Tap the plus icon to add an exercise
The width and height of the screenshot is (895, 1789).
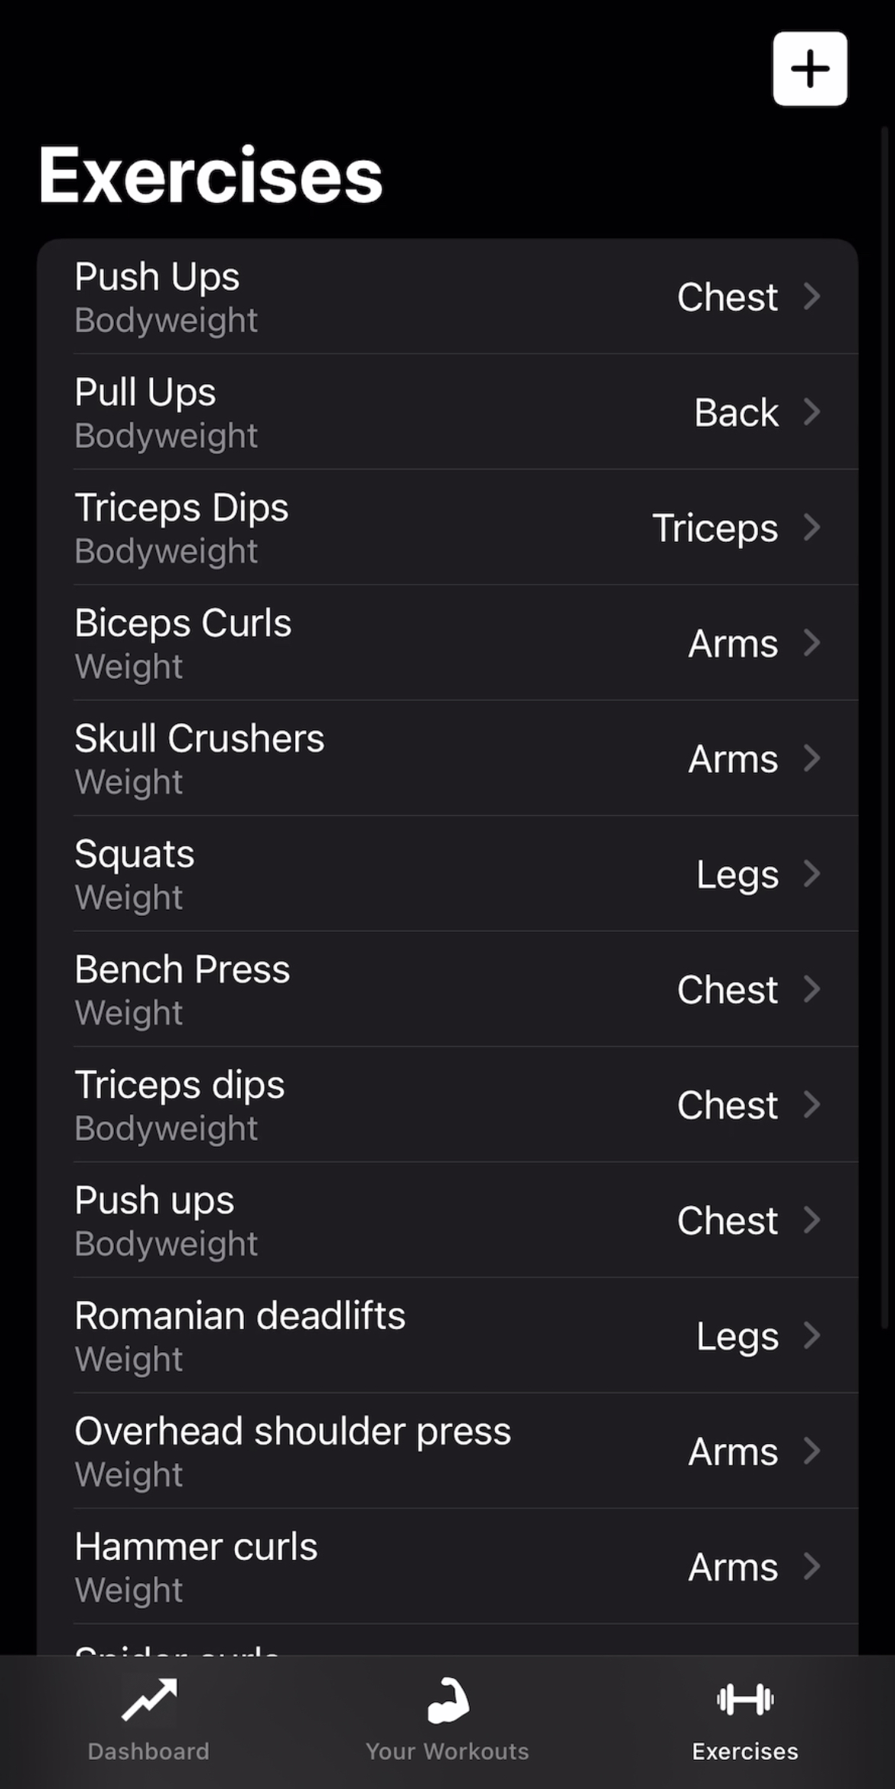pyautogui.click(x=810, y=68)
